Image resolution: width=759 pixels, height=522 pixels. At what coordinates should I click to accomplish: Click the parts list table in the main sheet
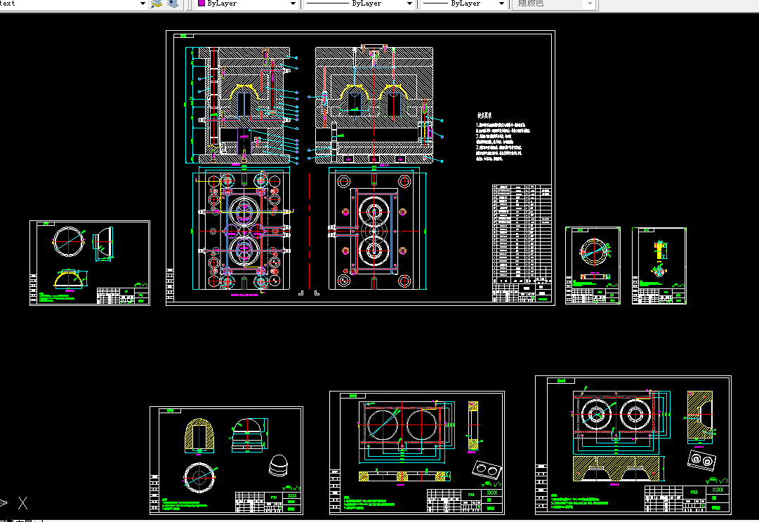522,243
